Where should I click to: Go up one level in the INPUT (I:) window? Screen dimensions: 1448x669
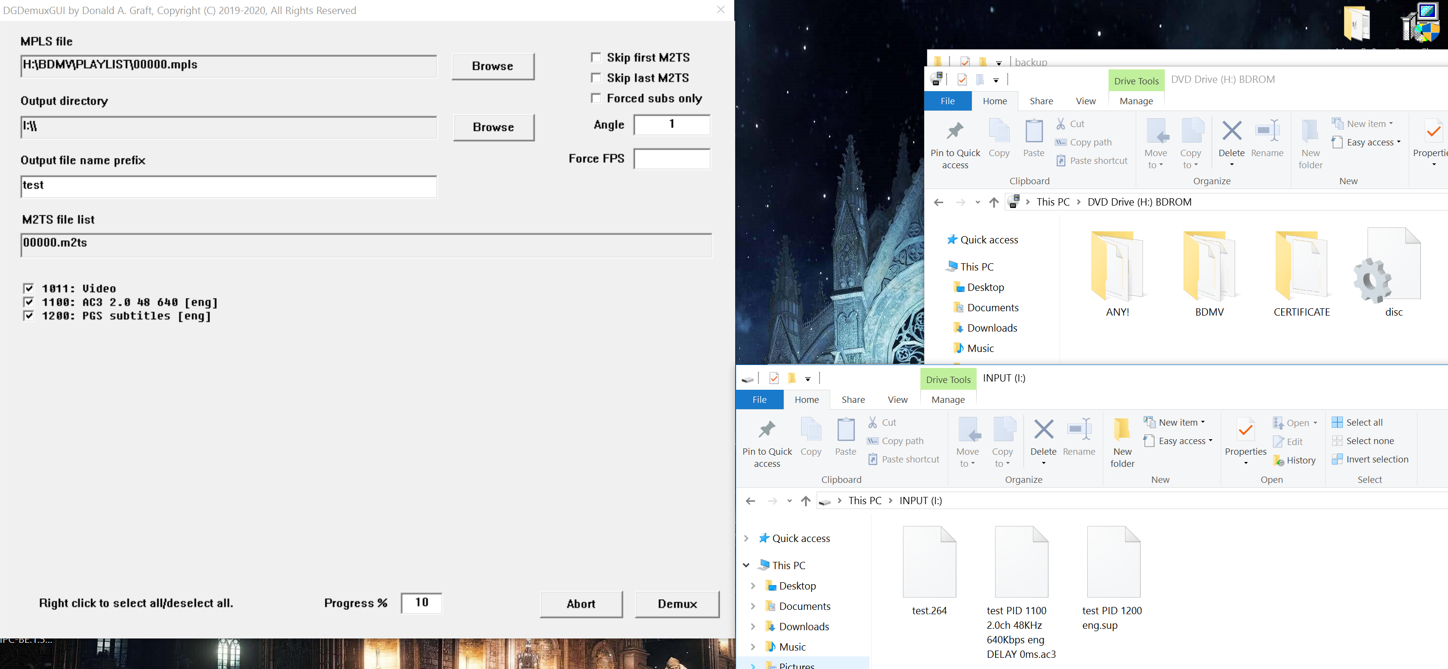click(x=805, y=501)
